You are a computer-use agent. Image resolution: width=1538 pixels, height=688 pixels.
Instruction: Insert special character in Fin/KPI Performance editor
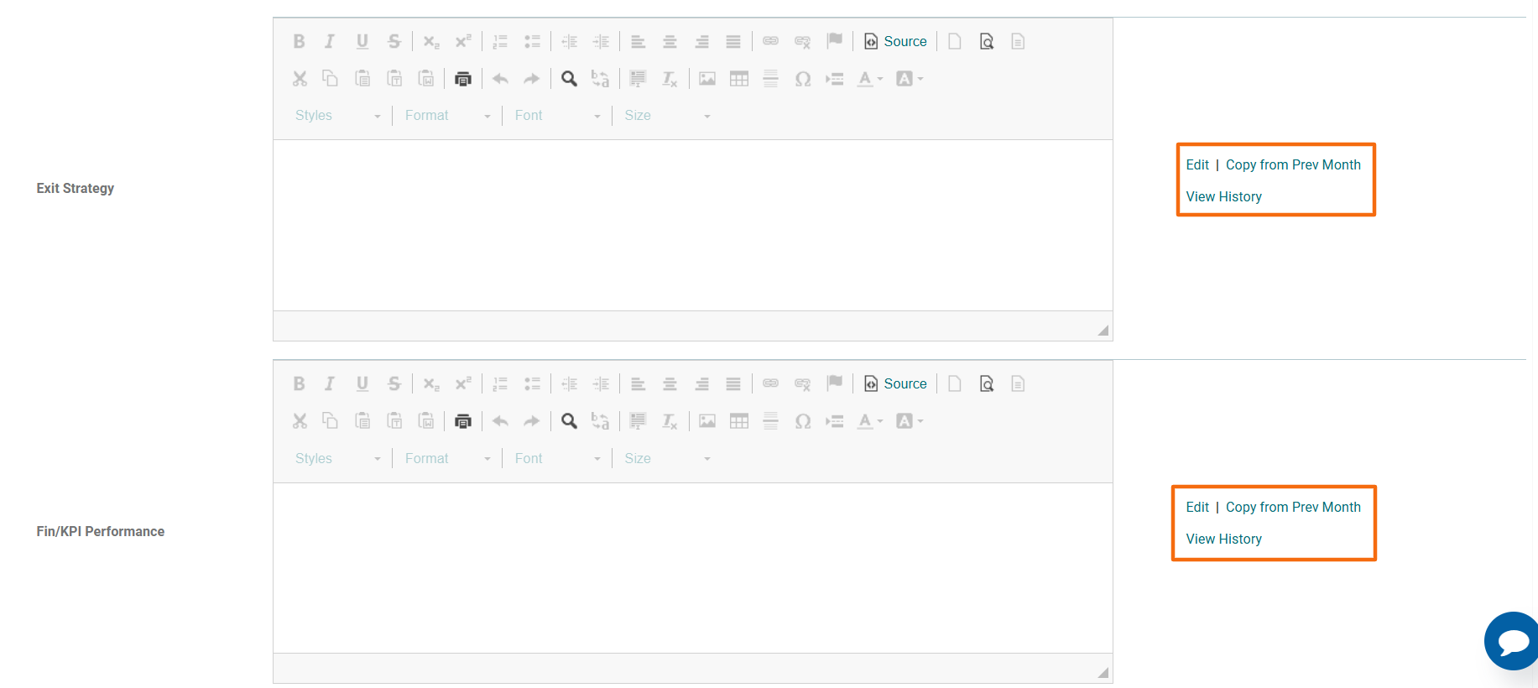point(802,421)
